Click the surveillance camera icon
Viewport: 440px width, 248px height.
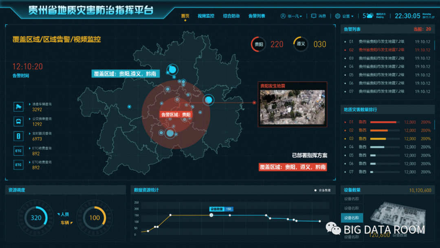click(x=18, y=107)
